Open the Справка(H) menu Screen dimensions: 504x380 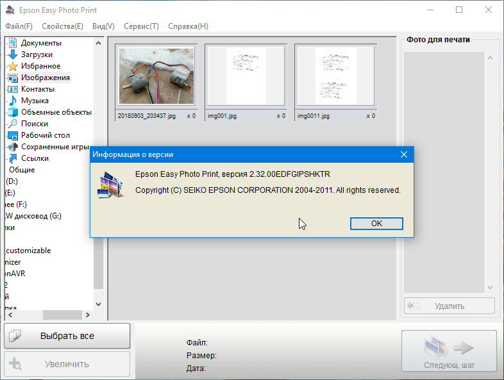[188, 26]
